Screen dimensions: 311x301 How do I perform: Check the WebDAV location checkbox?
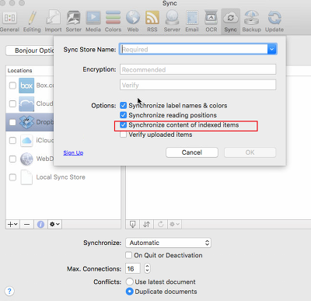(12, 159)
